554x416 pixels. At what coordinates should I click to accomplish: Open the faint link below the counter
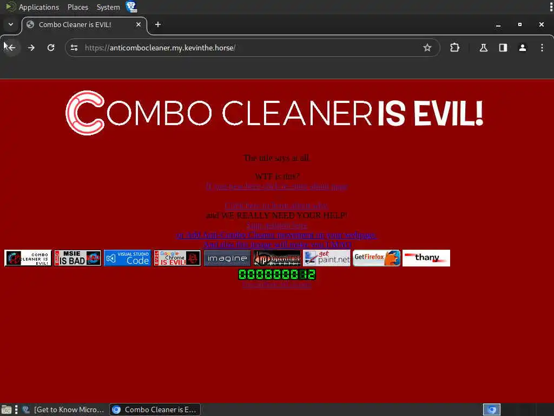(x=276, y=285)
